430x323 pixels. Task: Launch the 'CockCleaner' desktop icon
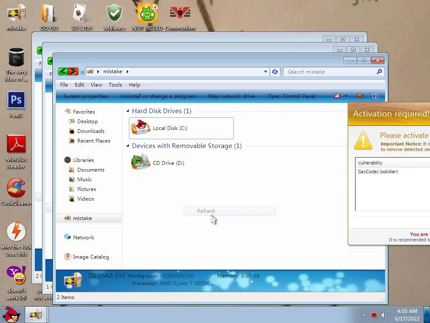click(16, 192)
